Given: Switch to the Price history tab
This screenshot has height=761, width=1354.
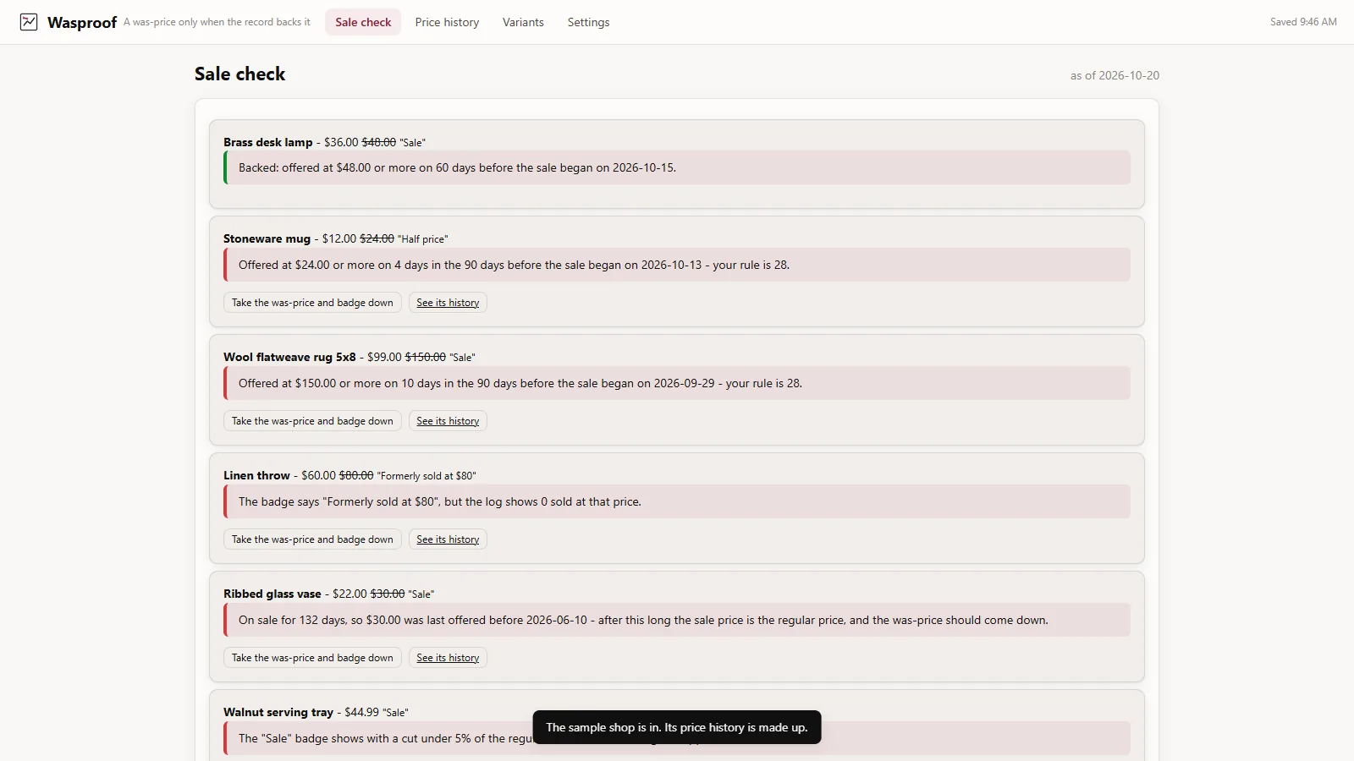Looking at the screenshot, I should (x=447, y=22).
